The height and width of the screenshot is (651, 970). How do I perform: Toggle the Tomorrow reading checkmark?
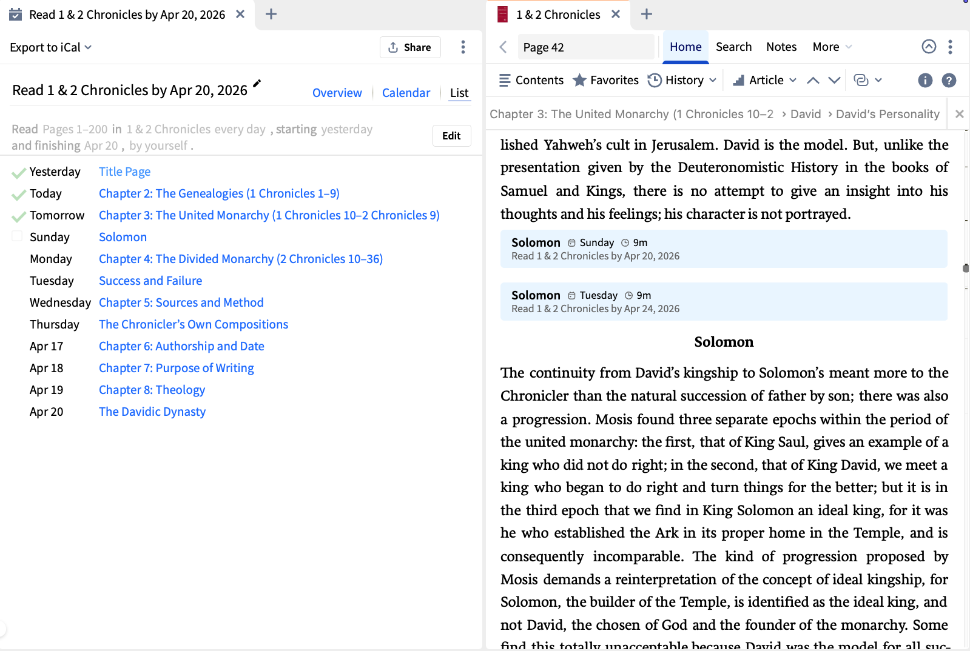18,216
